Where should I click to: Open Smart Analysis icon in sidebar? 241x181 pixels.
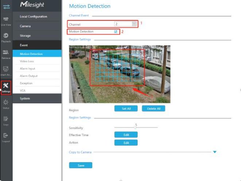pos(6,69)
